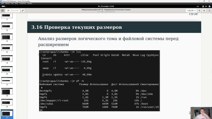
Task: Select page 18 thumbnail
Action: [7, 91]
